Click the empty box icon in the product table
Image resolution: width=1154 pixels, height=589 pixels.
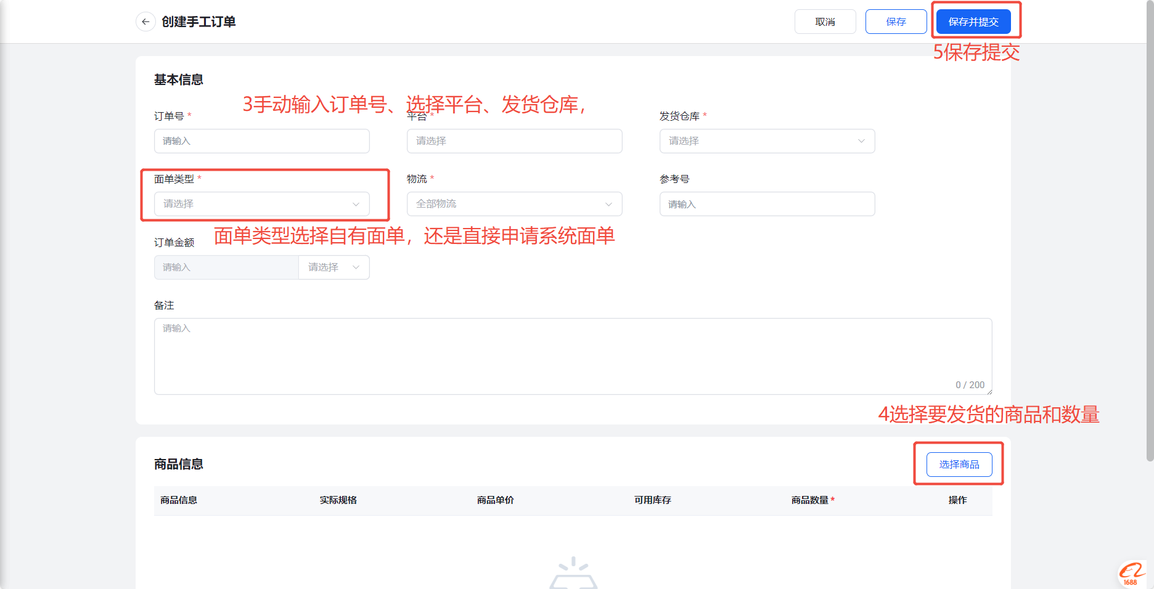tap(573, 574)
